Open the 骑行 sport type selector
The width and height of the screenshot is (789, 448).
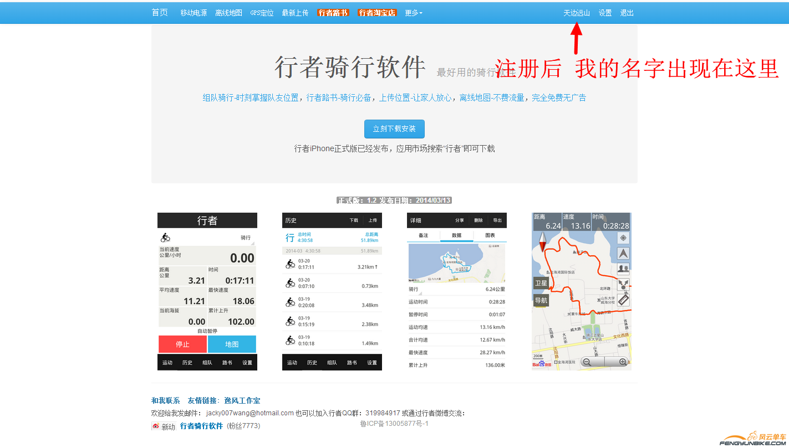[246, 238]
